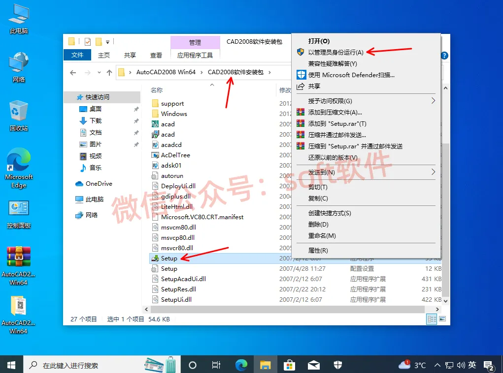The width and height of the screenshot is (503, 373).
Task: Select the msvcr80.dll file
Action: pos(177,248)
